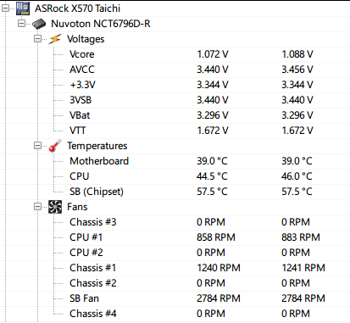This screenshot has width=350, height=323.
Task: Click the CPU #1 value 858 RPM
Action: coord(216,237)
